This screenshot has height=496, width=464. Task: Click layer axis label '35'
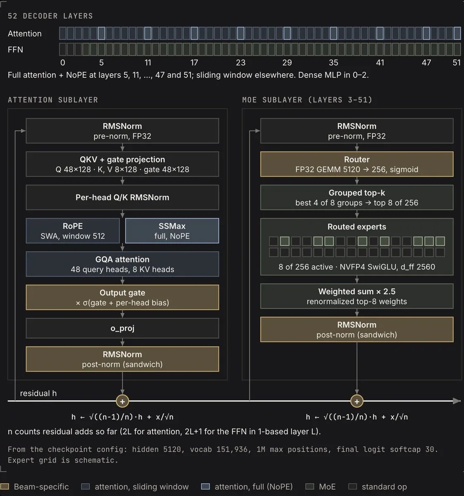(333, 62)
